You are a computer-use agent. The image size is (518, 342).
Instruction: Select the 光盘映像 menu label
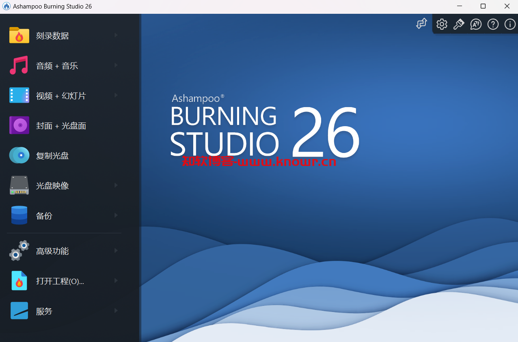[52, 186]
